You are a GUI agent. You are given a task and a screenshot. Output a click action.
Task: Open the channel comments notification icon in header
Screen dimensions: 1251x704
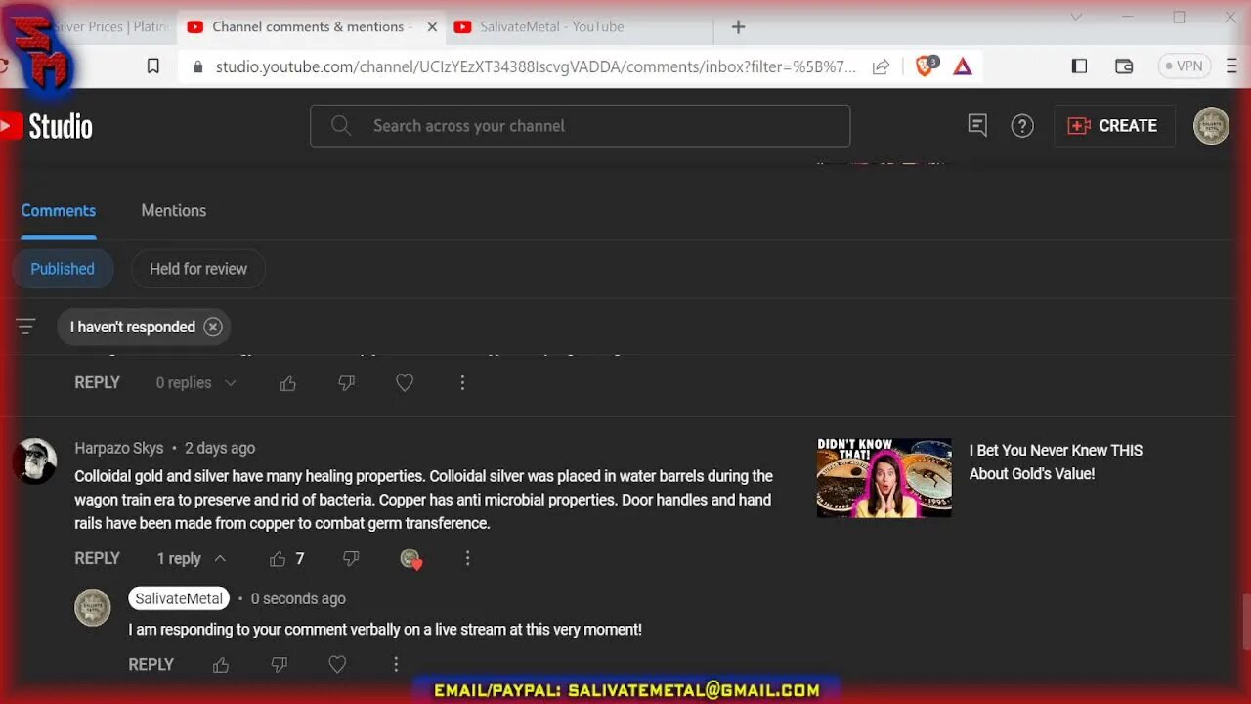977,125
